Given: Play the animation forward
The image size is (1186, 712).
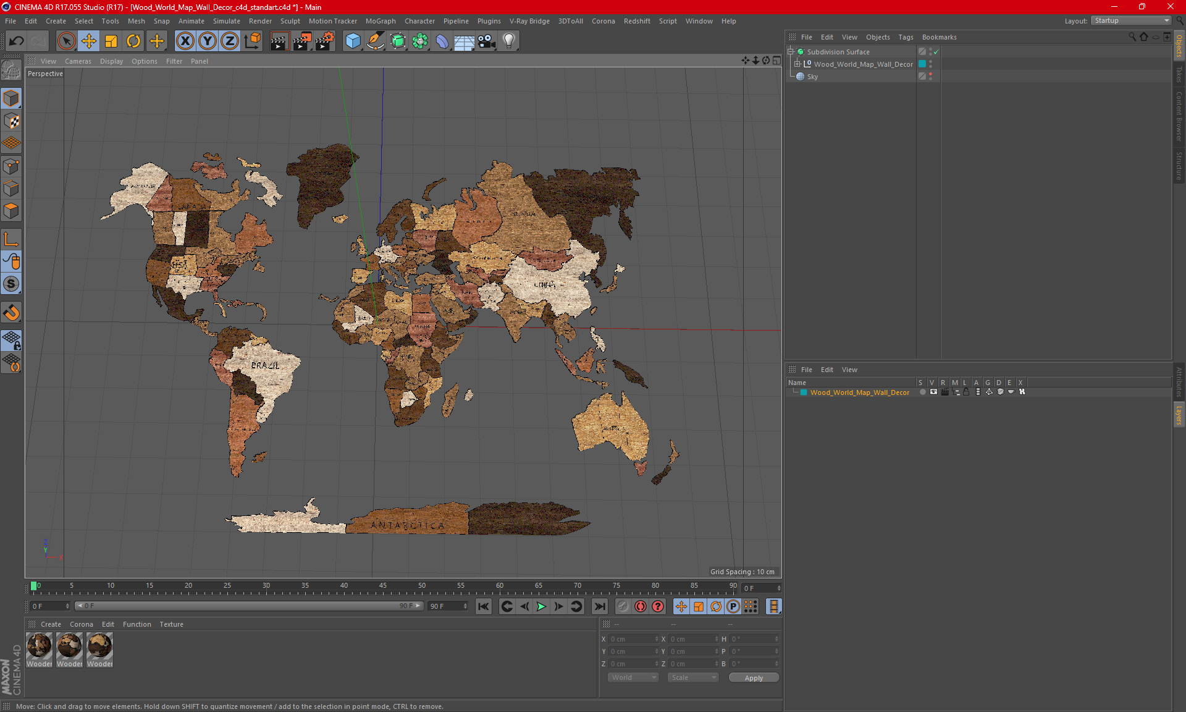Looking at the screenshot, I should point(541,606).
